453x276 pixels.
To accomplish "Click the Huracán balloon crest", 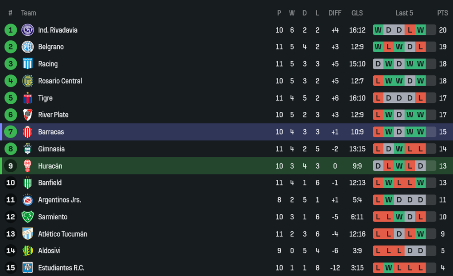I will (x=28, y=166).
